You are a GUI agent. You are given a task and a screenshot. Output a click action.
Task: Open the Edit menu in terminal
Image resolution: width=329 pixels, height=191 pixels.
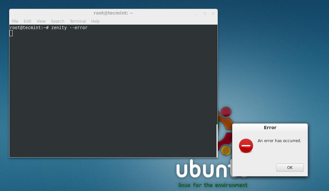point(27,21)
